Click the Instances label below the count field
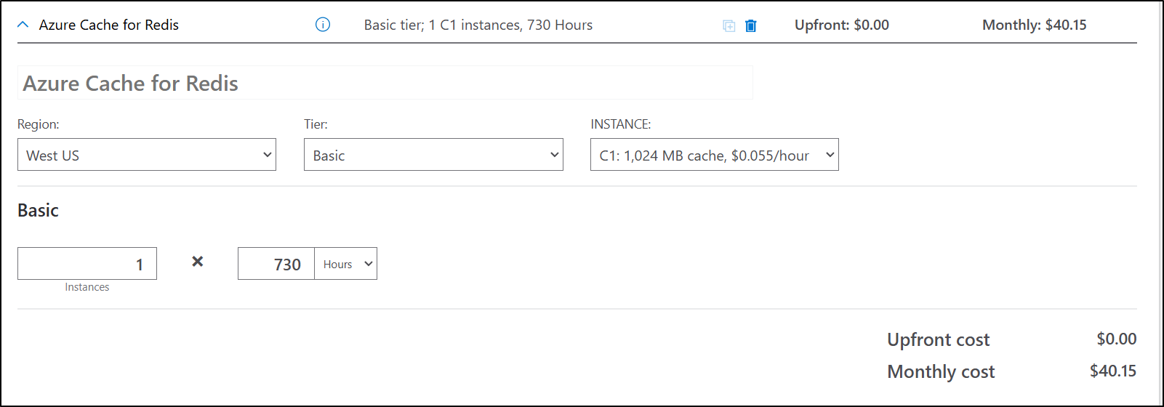 (x=87, y=287)
